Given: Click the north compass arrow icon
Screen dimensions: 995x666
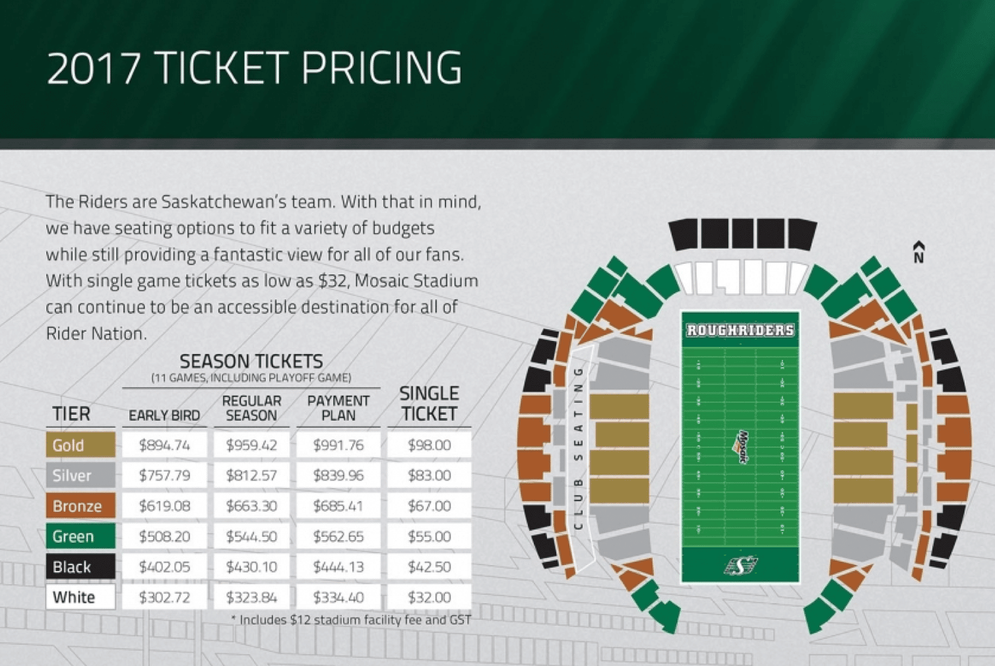Looking at the screenshot, I should click(918, 252).
